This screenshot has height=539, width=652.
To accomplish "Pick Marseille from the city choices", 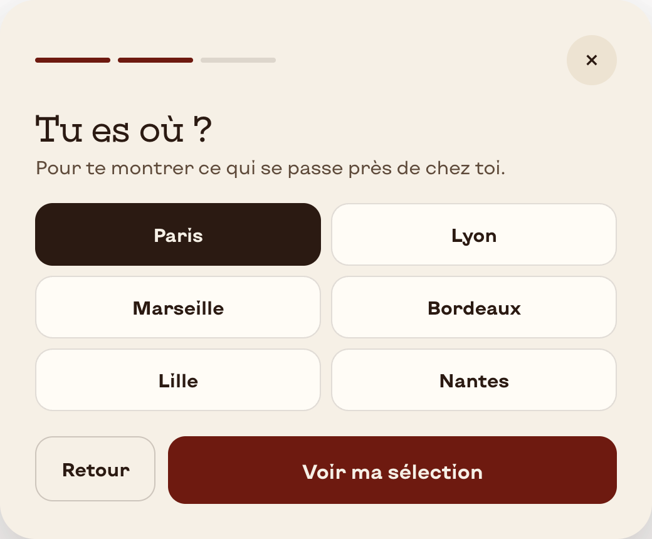I will (178, 307).
